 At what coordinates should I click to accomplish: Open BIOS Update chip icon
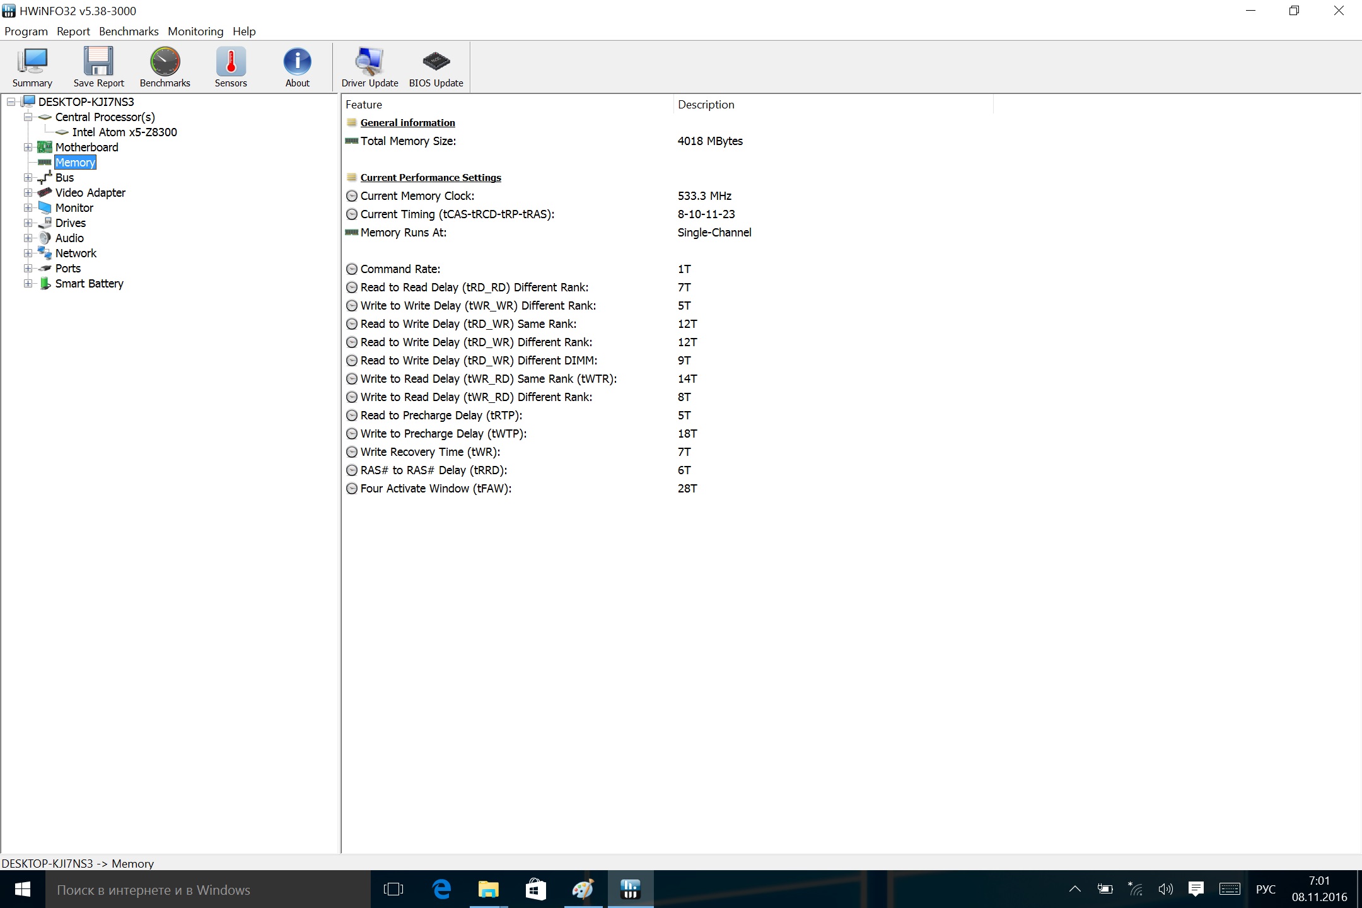point(436,67)
